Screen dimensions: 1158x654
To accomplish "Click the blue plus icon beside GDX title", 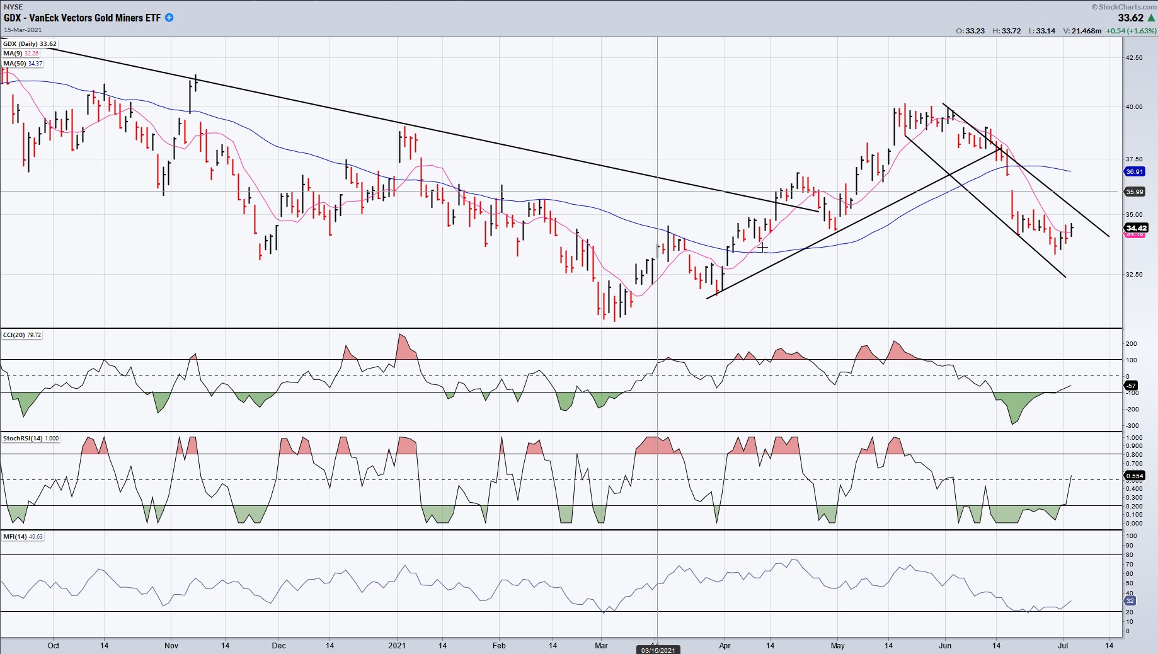I will (169, 18).
